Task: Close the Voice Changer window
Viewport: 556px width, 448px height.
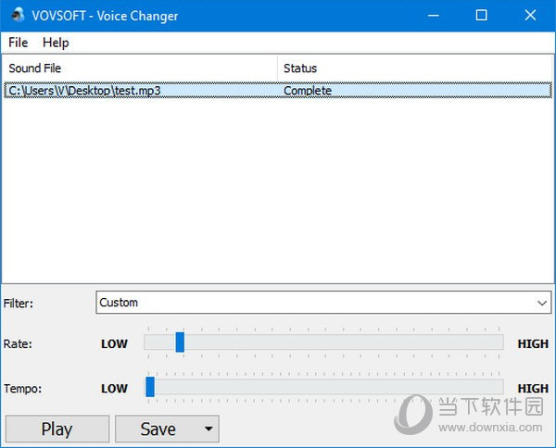Action: pos(530,15)
